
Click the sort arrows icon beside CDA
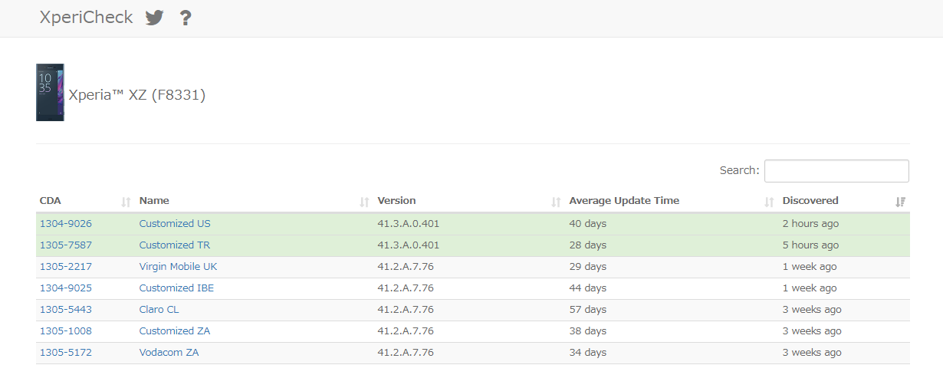(126, 202)
